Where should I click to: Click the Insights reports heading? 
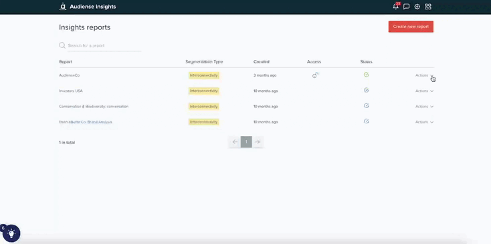tap(85, 27)
